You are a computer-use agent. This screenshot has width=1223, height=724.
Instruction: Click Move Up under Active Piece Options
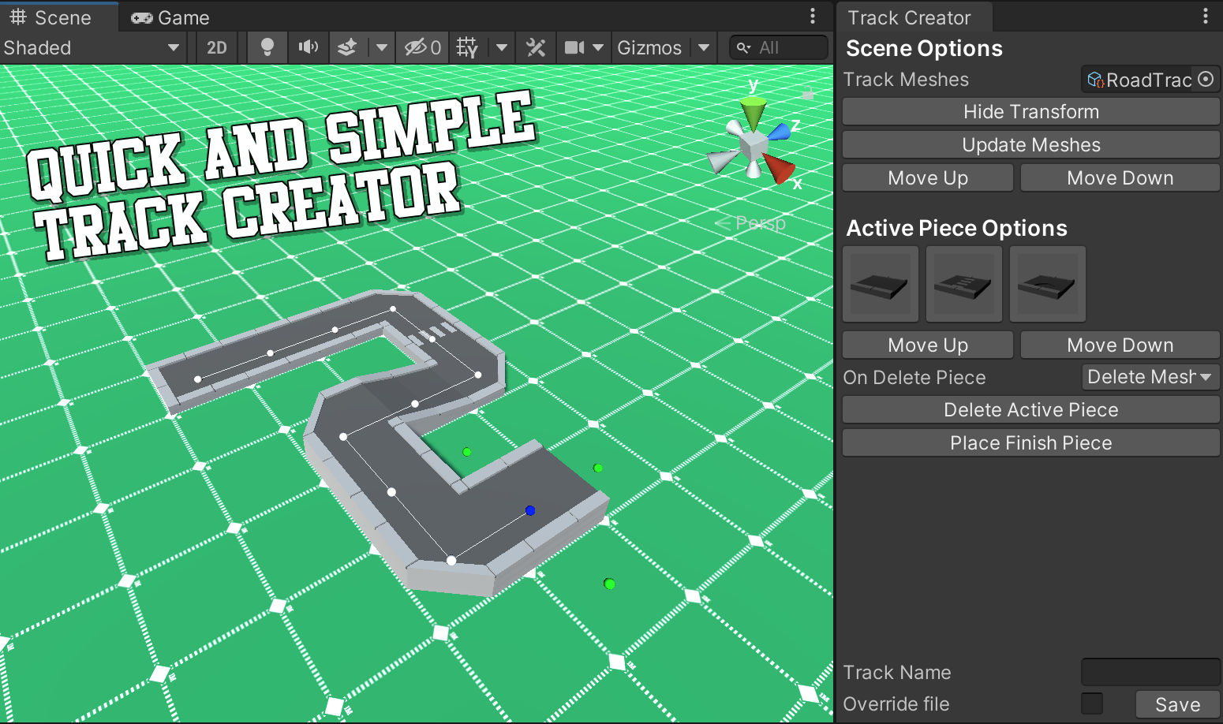point(928,345)
